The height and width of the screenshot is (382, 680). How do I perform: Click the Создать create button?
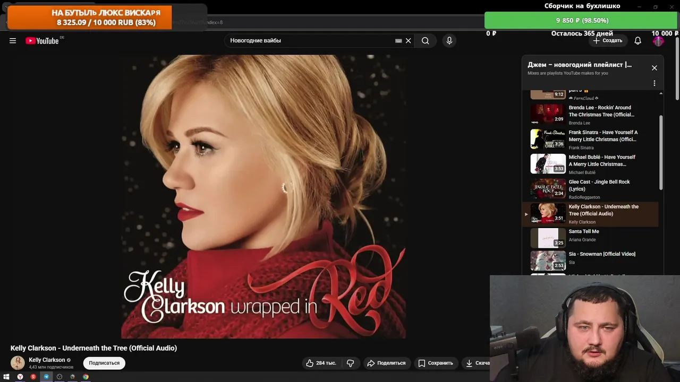click(607, 41)
